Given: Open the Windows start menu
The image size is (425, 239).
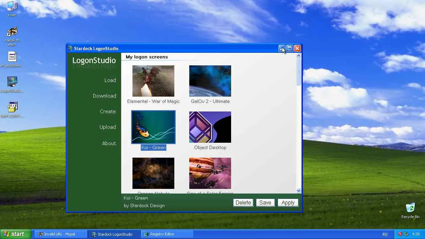Looking at the screenshot, I should 16,234.
